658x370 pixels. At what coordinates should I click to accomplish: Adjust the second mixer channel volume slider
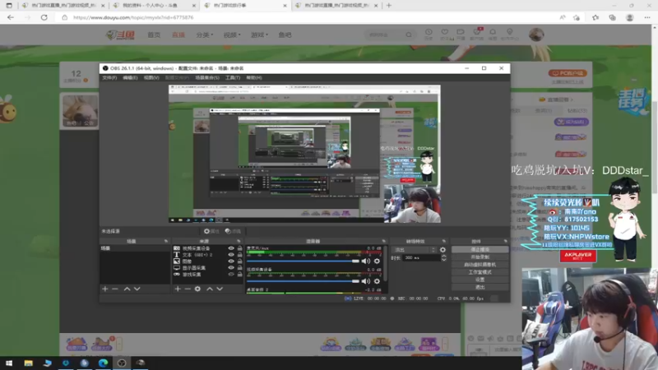pyautogui.click(x=303, y=281)
